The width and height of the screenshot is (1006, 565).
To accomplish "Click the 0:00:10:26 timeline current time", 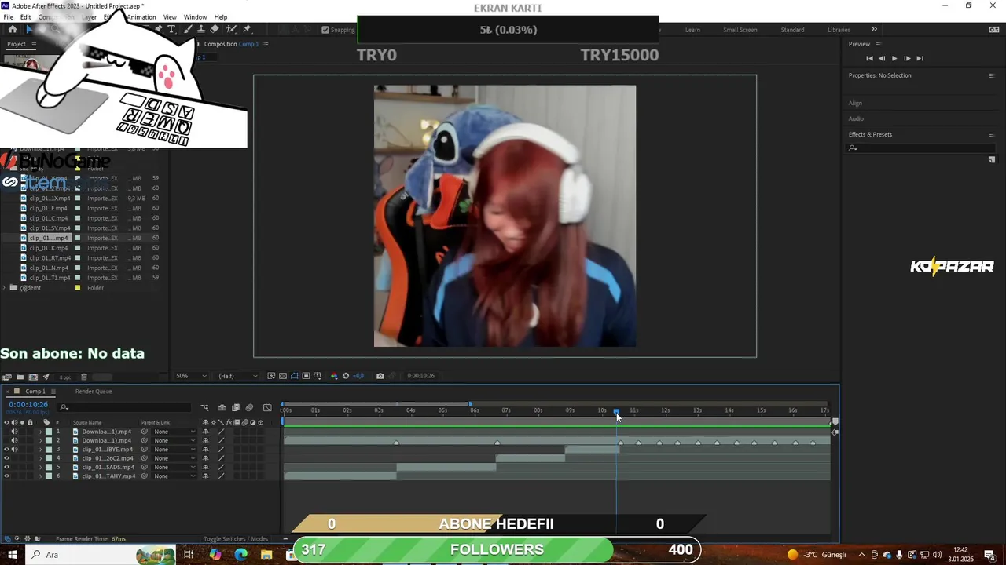I will (28, 405).
